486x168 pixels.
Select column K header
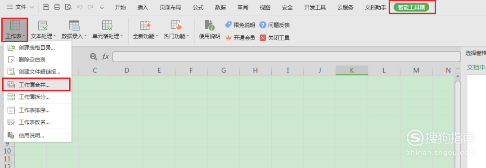click(x=352, y=70)
